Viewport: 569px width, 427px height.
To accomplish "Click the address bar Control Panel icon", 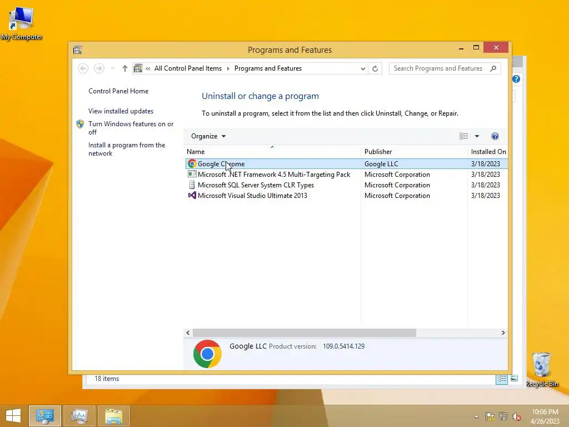I will 138,68.
